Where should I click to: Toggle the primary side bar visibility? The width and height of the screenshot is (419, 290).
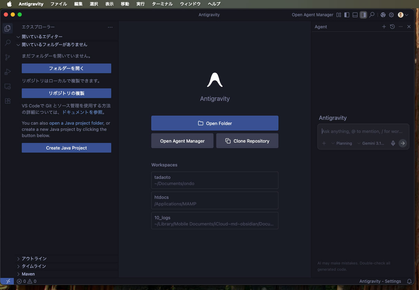346,15
